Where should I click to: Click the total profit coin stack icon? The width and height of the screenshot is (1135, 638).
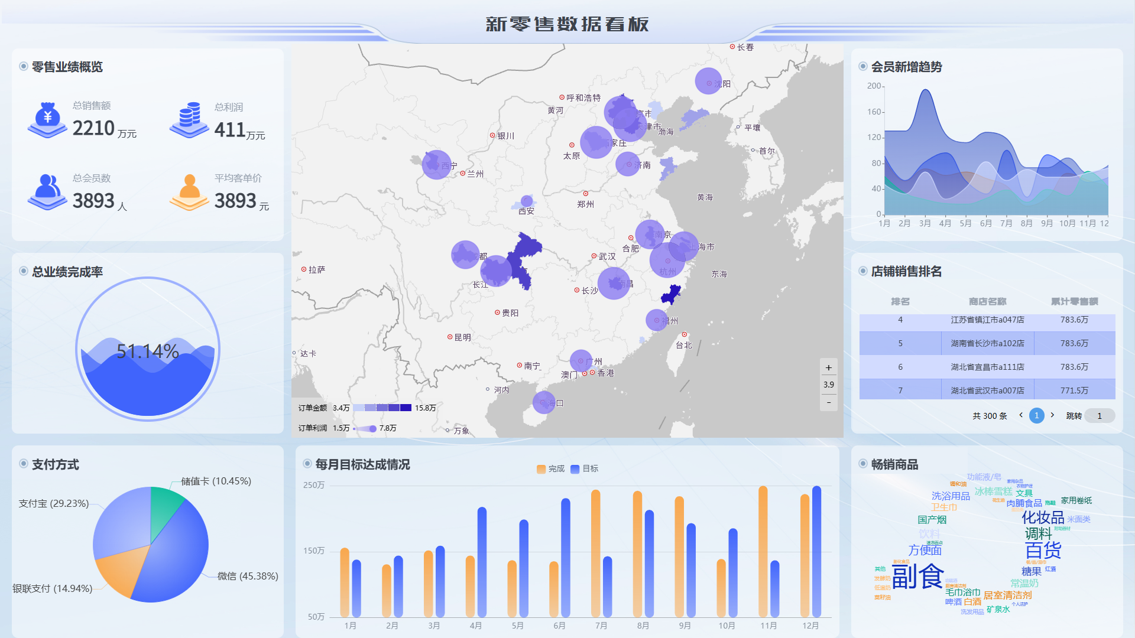[189, 120]
